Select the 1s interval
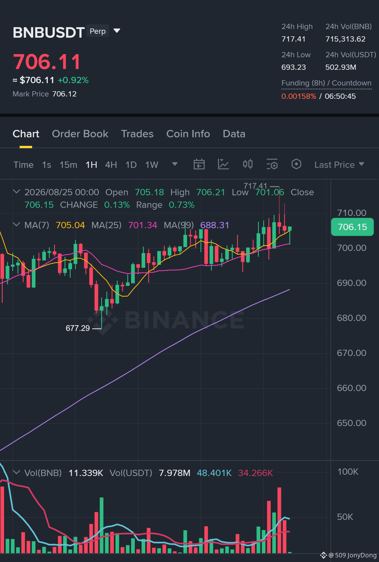The width and height of the screenshot is (379, 562). (x=47, y=165)
